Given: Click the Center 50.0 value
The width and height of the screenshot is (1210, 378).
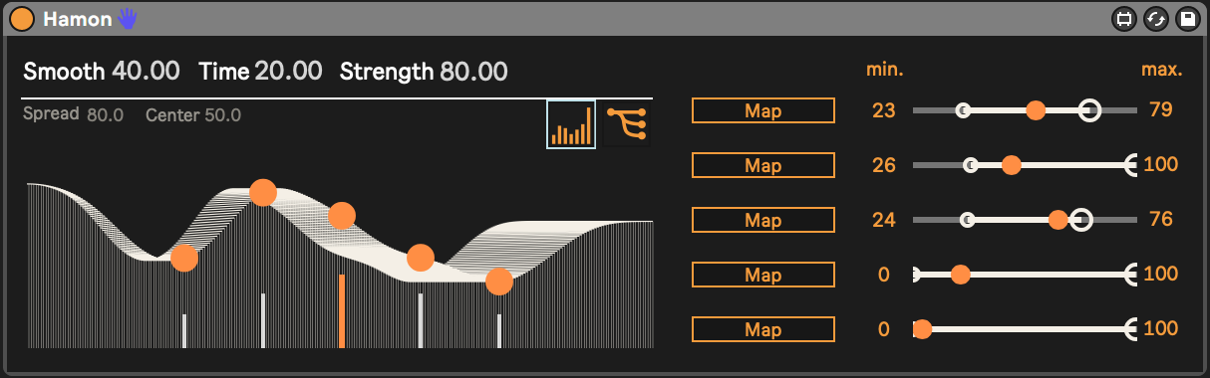Looking at the screenshot, I should click(222, 115).
